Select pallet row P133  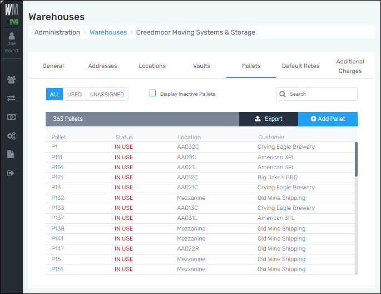(x=200, y=208)
